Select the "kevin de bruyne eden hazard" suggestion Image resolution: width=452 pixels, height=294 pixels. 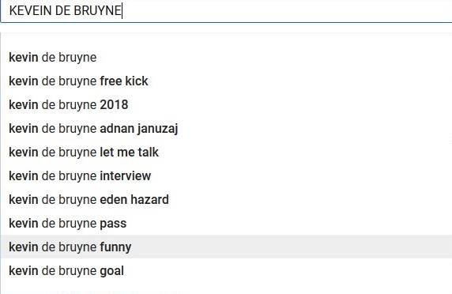(x=226, y=199)
